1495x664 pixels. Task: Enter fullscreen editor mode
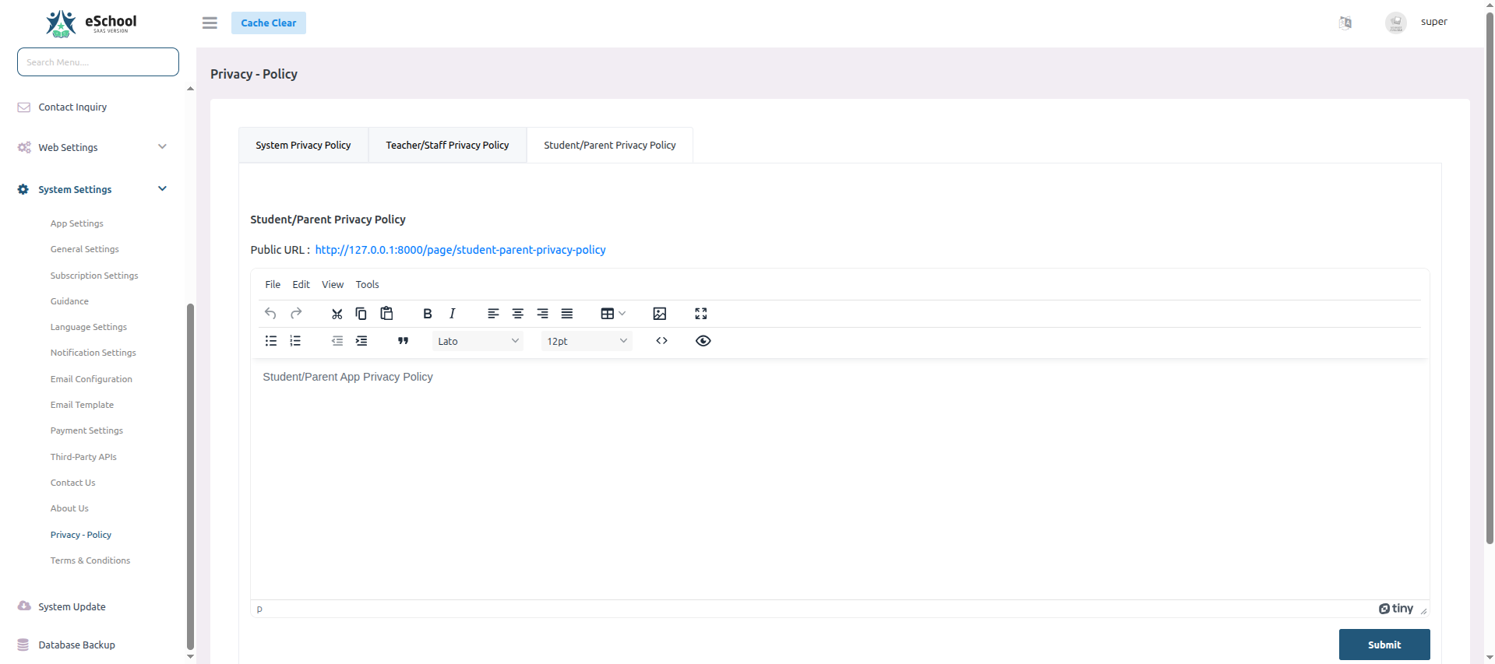[701, 314]
